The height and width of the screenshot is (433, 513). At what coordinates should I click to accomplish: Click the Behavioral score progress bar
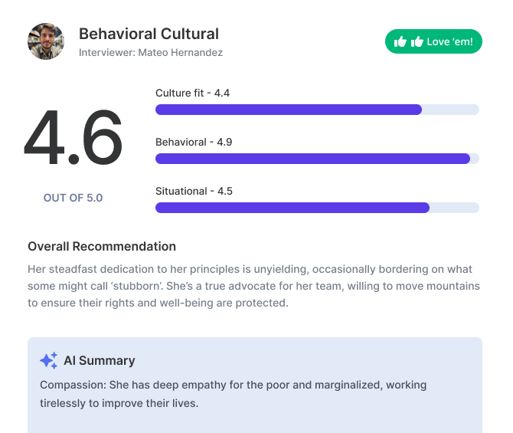[x=317, y=159]
